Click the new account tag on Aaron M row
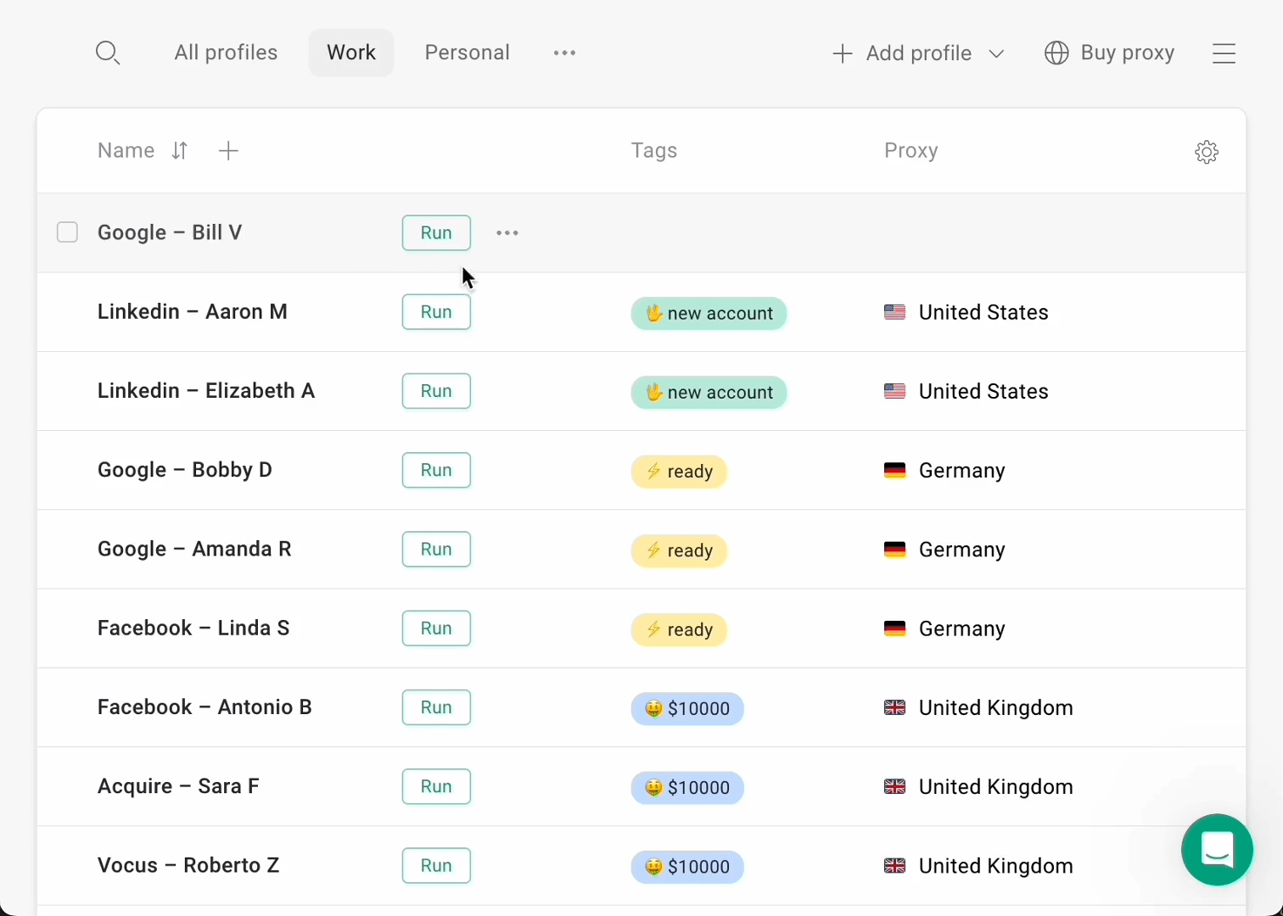 pos(709,313)
